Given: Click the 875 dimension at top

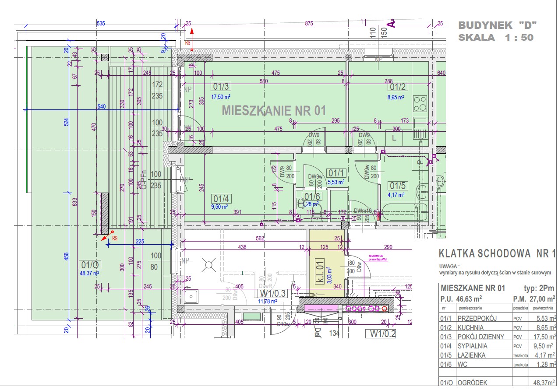Looking at the screenshot, I should pos(310,24).
